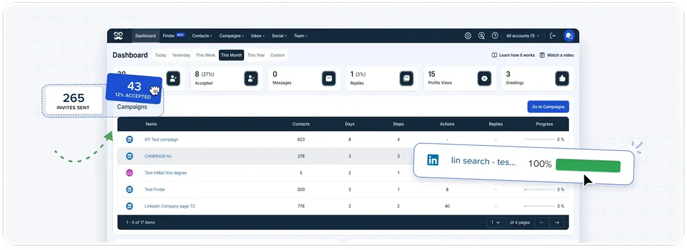Go to next page with right arrow
The width and height of the screenshot is (687, 250).
pos(557,222)
